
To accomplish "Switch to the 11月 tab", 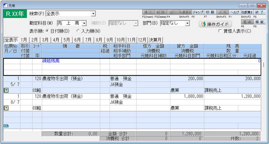I will click(x=131, y=40).
